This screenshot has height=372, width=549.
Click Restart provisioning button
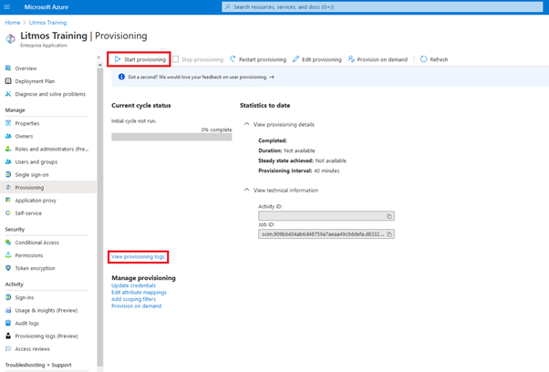[x=258, y=59]
